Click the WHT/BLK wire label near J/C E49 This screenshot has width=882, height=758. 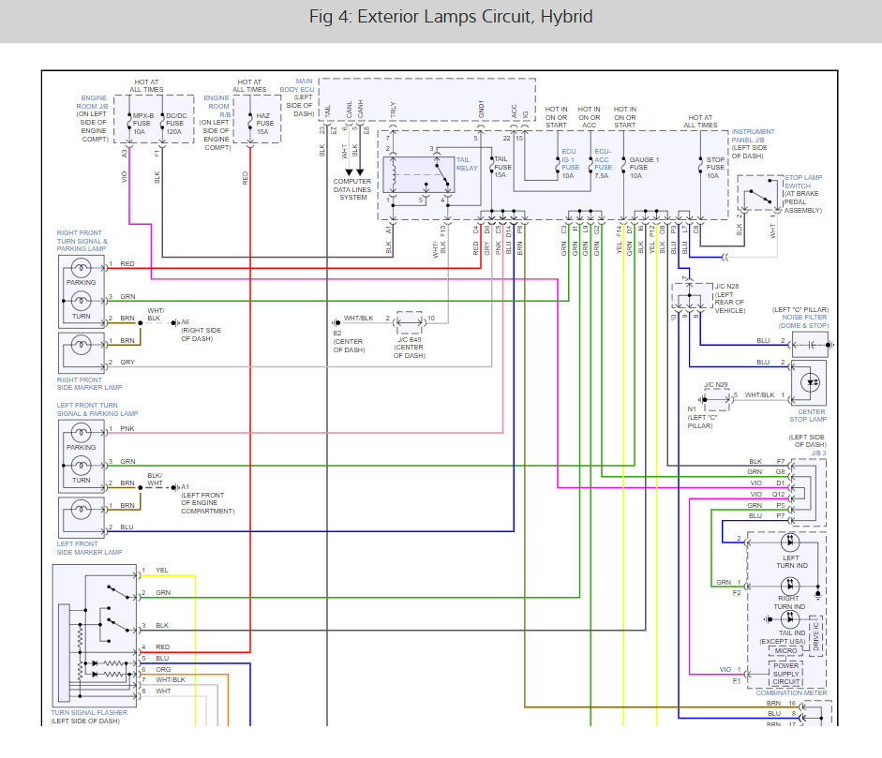[x=358, y=319]
